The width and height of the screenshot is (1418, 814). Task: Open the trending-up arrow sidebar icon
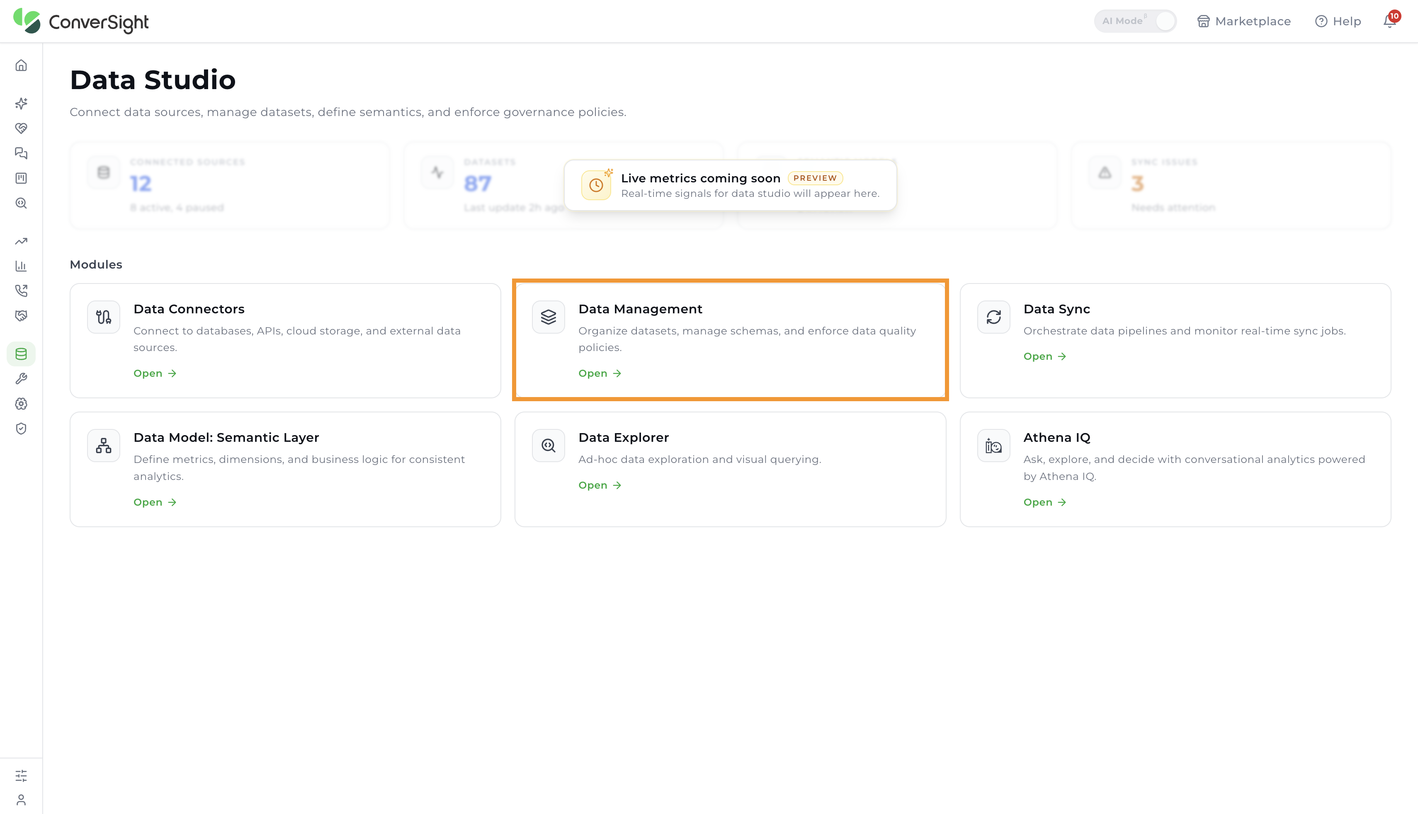click(21, 241)
